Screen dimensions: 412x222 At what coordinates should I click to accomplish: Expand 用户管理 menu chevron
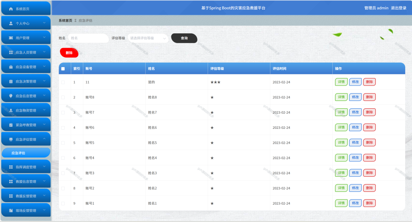pyautogui.click(x=44, y=37)
